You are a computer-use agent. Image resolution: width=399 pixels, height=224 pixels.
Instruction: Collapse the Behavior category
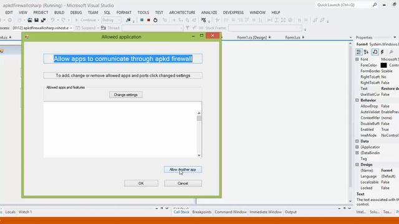357,100
